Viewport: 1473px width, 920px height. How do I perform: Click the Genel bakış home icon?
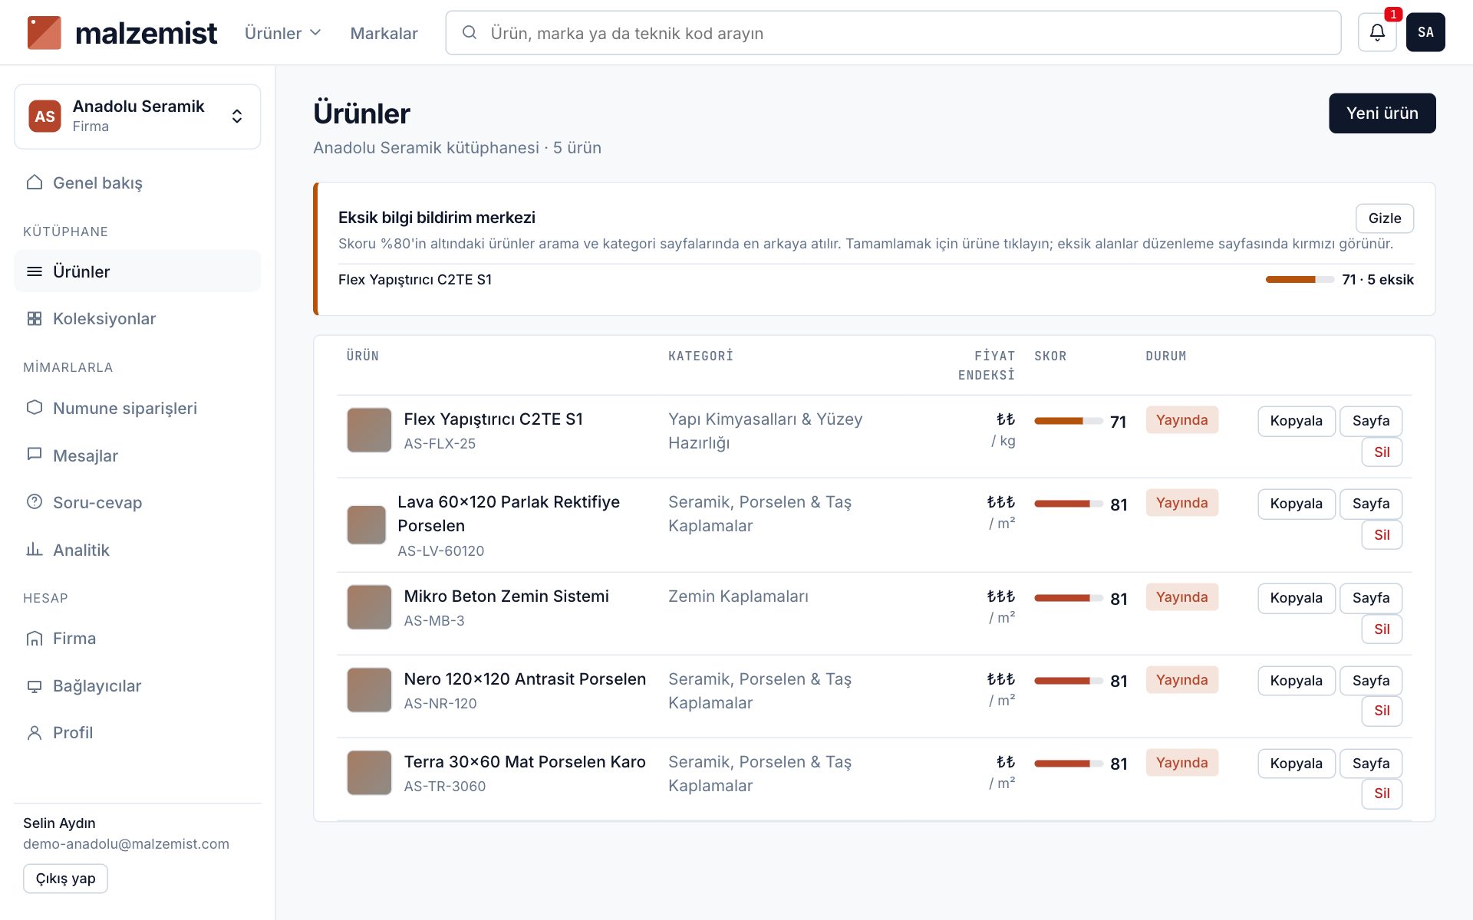tap(35, 182)
